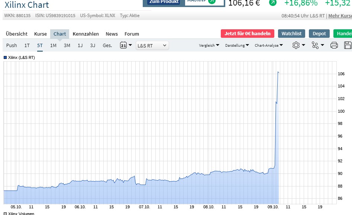Expand arrow beside the calendar icon
The width and height of the screenshot is (352, 215).
[x=130, y=45]
